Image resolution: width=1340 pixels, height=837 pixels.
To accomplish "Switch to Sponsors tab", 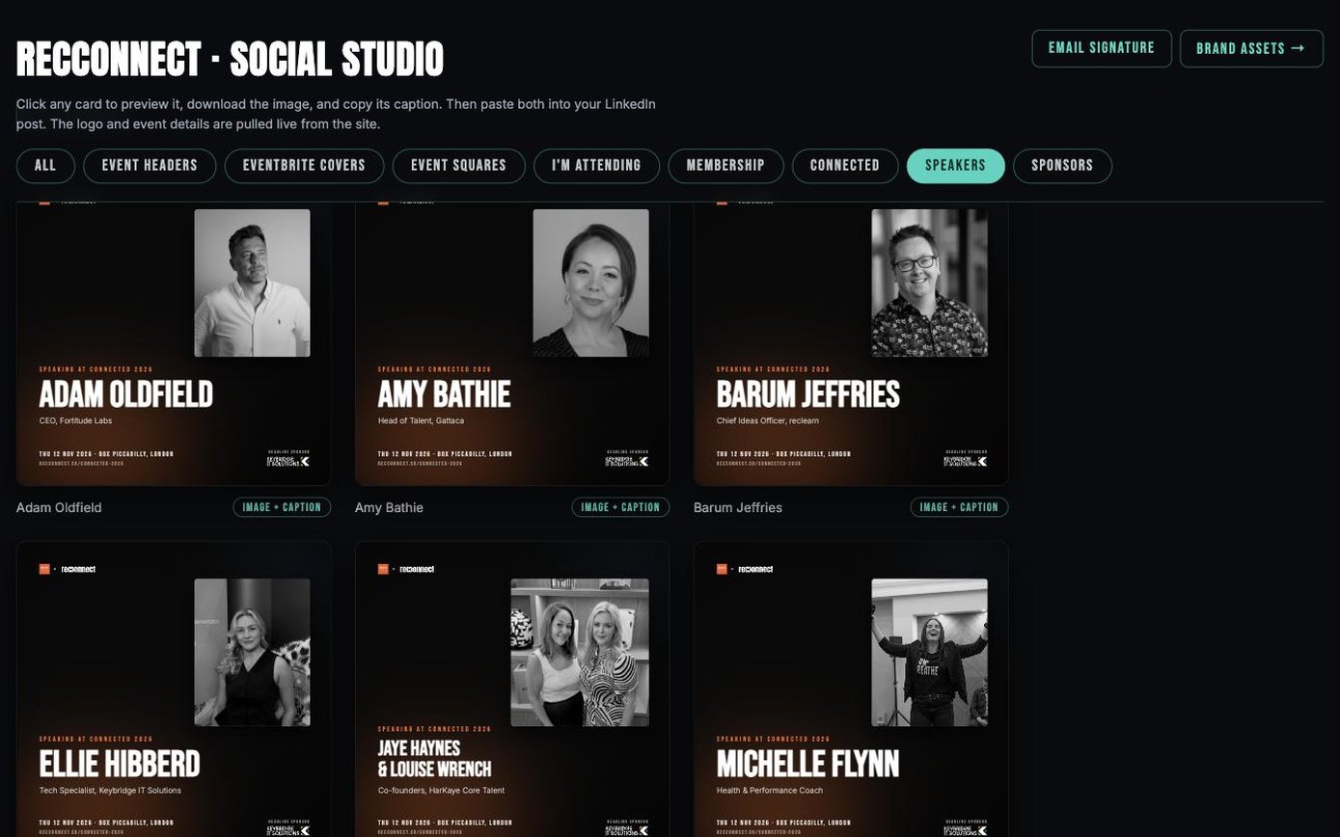I will point(1062,166).
